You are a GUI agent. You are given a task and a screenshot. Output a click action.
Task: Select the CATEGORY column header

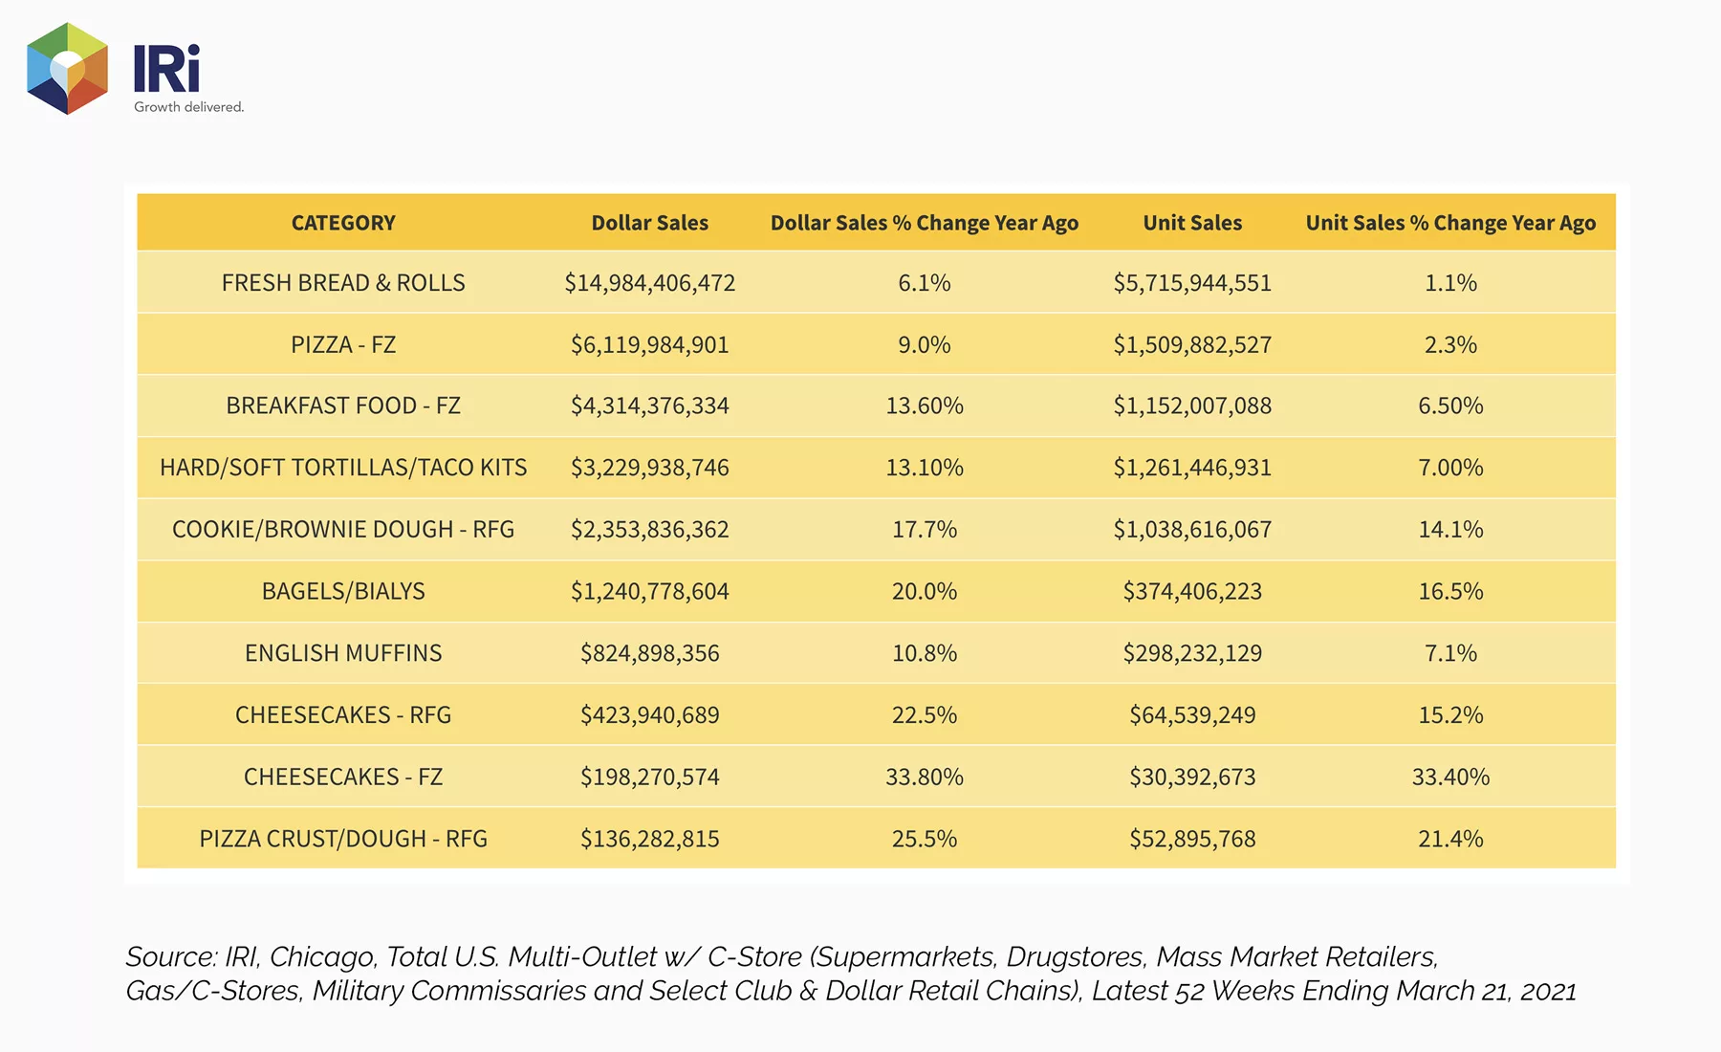coord(343,223)
